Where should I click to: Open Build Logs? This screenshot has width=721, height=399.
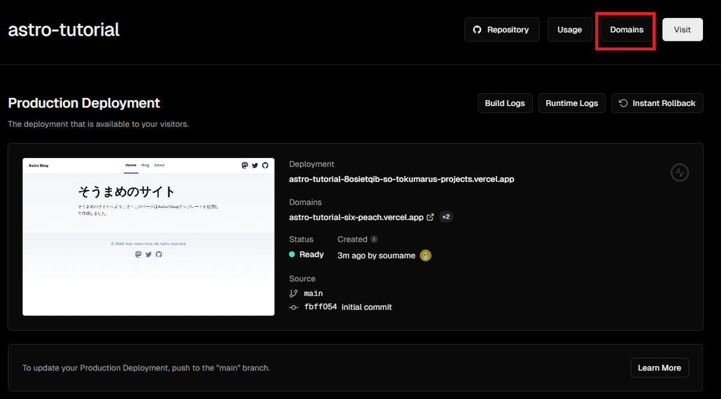[x=505, y=103]
